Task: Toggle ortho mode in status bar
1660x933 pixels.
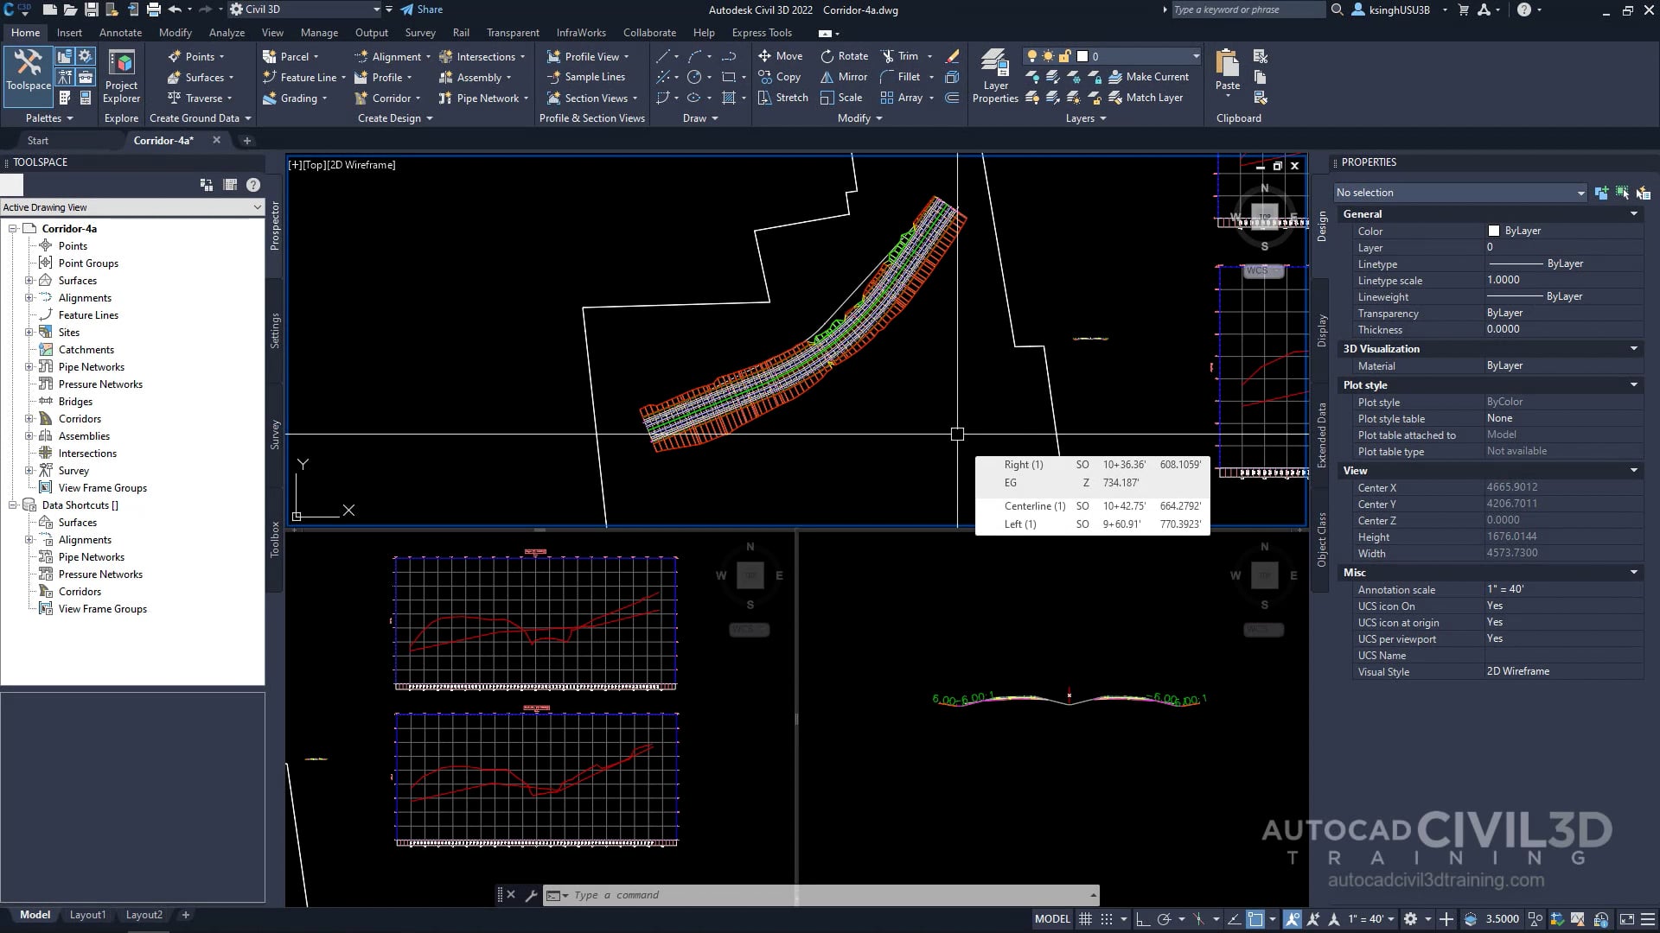Action: tap(1142, 919)
